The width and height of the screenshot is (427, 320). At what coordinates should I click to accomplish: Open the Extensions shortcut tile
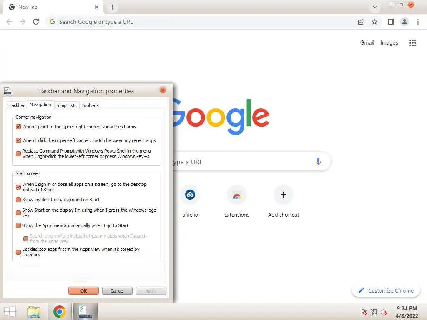click(237, 201)
